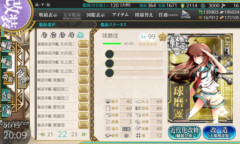Select fleet tab 1 in ship selection
Screen dimensions: 240x144
[x=44, y=35]
